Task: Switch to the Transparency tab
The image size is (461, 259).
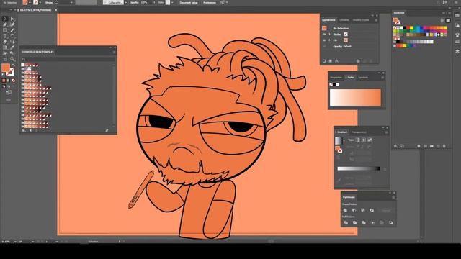Action: pyautogui.click(x=359, y=132)
